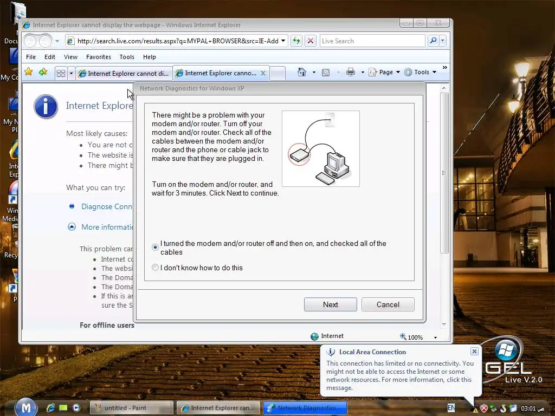
Task: Open the Edit menu in Internet Explorer
Action: point(49,57)
